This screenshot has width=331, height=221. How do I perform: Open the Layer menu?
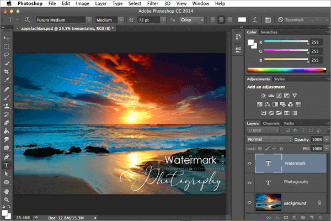[101, 4]
